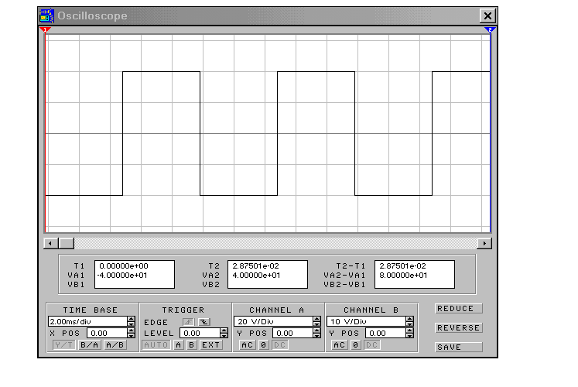The width and height of the screenshot is (578, 387).
Task: Click scrollbar left arrow
Action: click(50, 243)
